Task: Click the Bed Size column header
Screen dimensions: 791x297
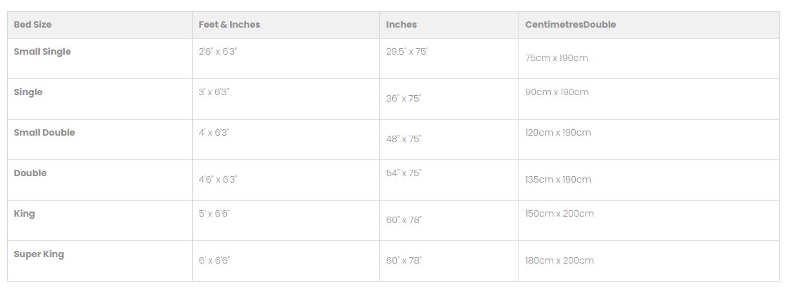Action: pyautogui.click(x=33, y=24)
